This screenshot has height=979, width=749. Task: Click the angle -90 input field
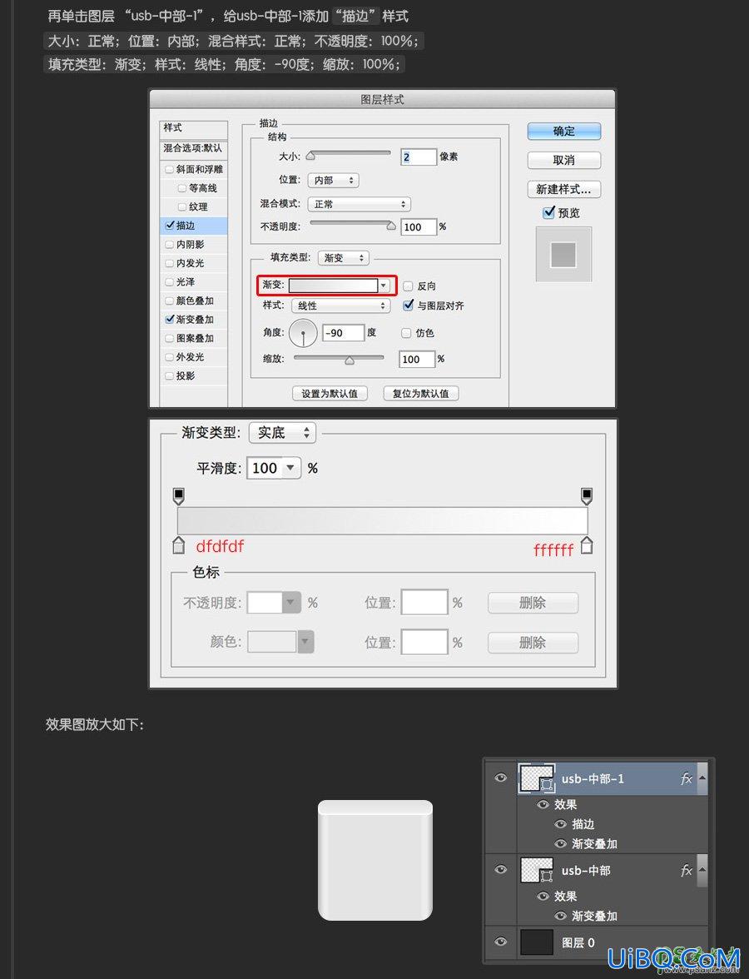pyautogui.click(x=343, y=333)
